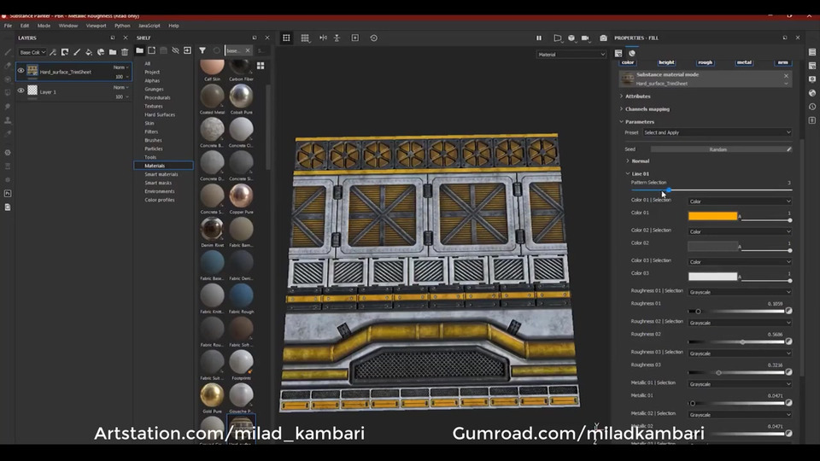Click the Shelf hide-eye icon

175,50
